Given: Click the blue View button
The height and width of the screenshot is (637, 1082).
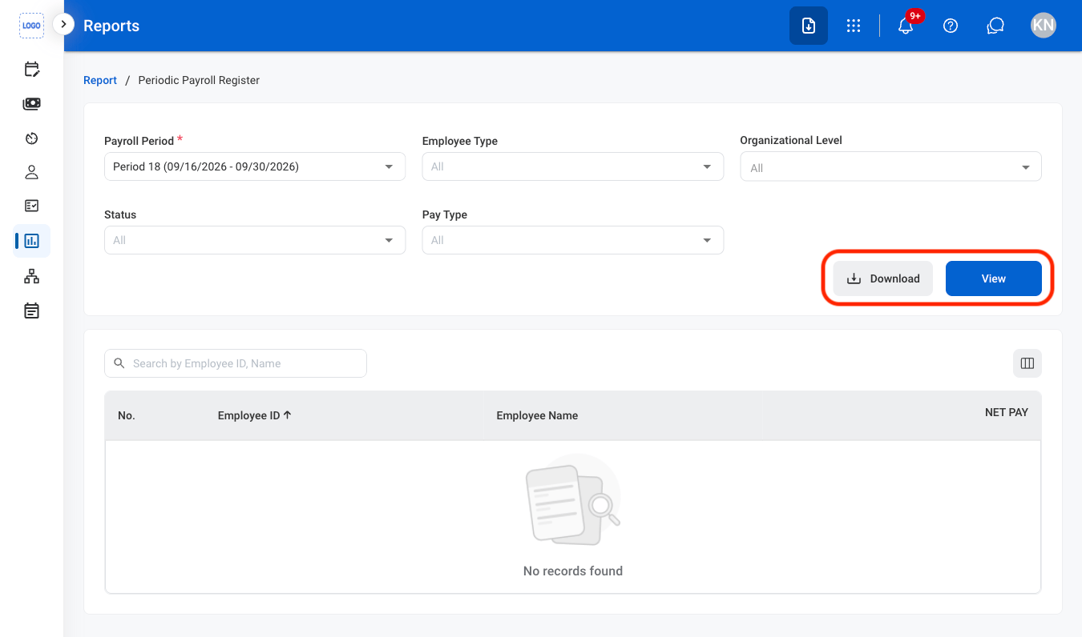Looking at the screenshot, I should click(994, 278).
